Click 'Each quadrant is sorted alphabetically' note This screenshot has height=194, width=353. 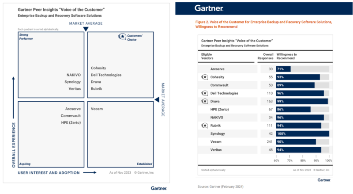[38, 29]
